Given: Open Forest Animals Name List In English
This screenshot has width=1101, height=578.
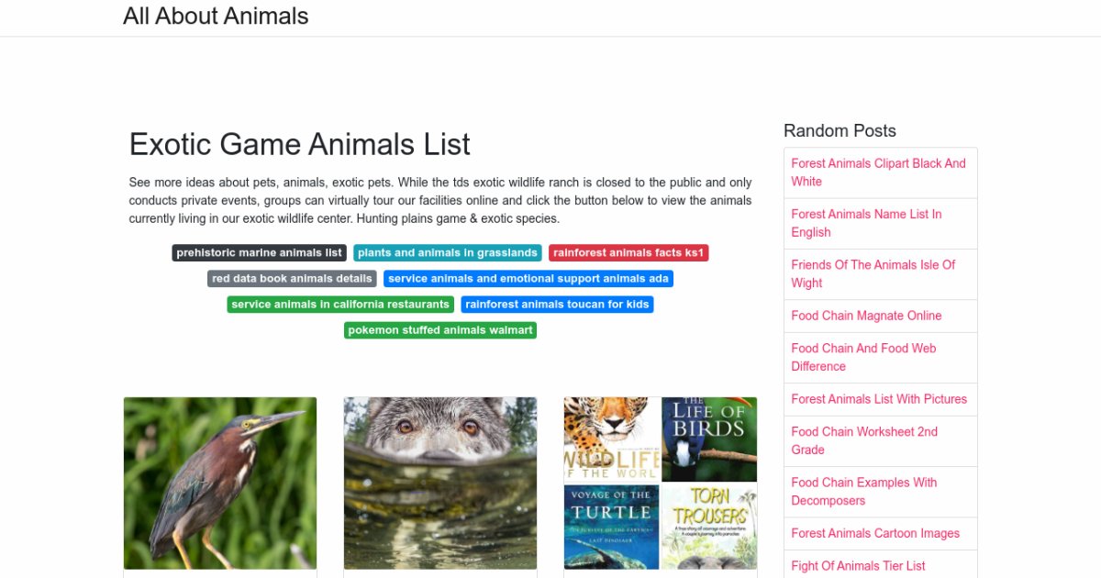Looking at the screenshot, I should (x=866, y=223).
